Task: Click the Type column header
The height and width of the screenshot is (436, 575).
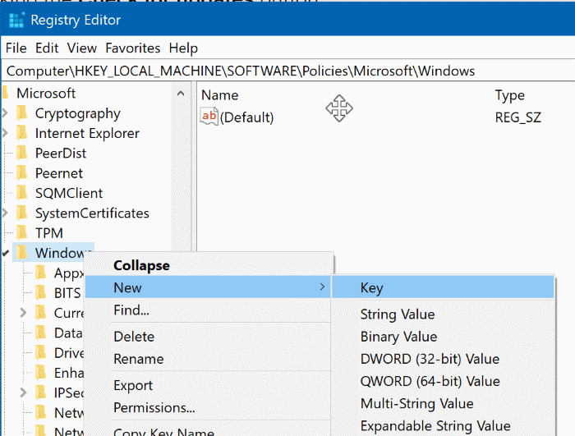Action: click(510, 95)
